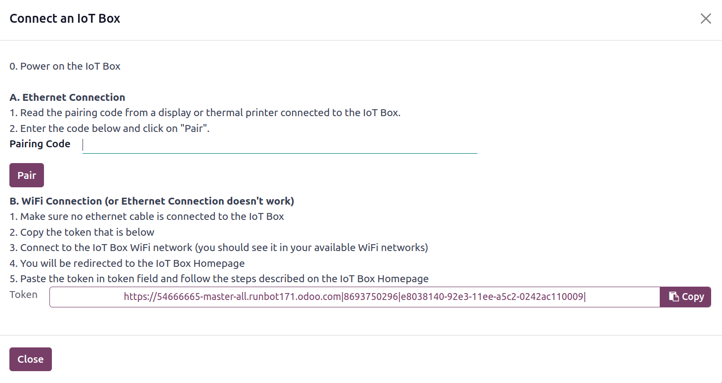Click the "You will be redirected" step
The image size is (722, 383).
click(127, 263)
